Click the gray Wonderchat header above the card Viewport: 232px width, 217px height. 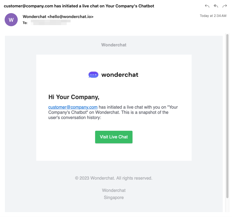click(114, 45)
